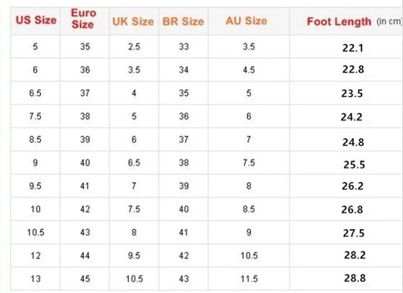The width and height of the screenshot is (403, 293).
Task: Select Euro size 45 cell
Action: point(85,279)
